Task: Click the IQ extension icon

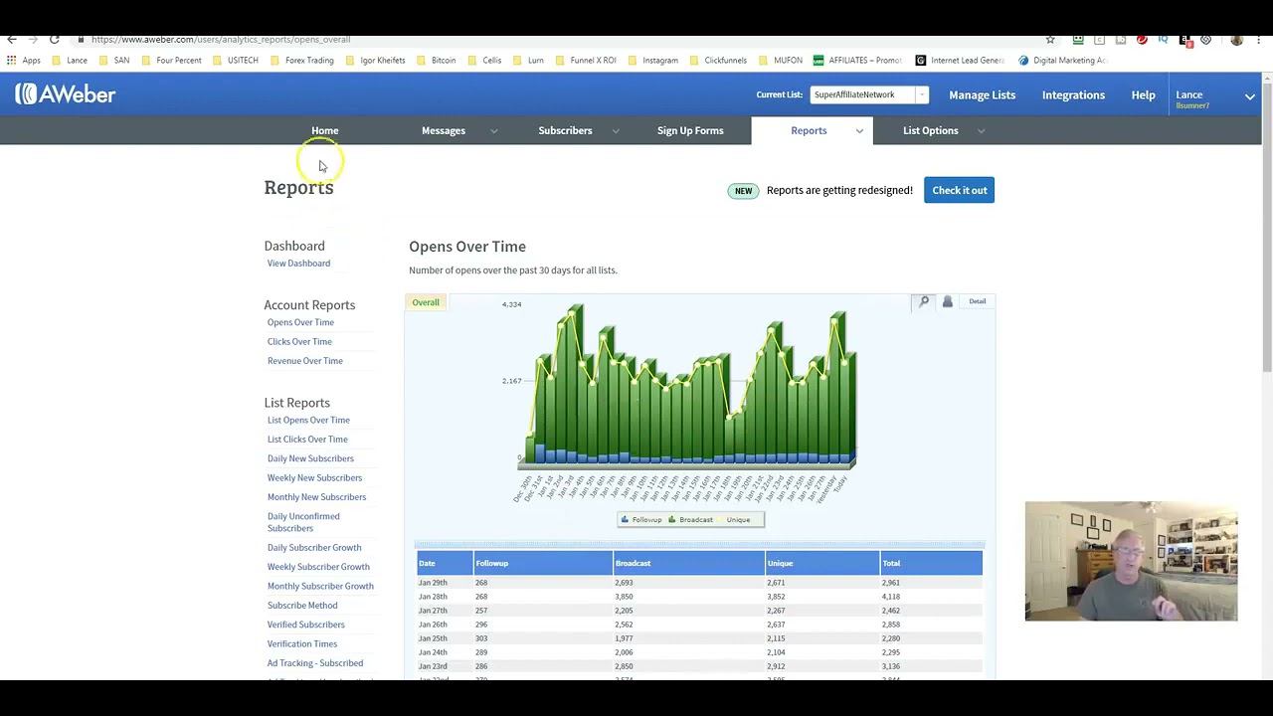Action: [1163, 40]
